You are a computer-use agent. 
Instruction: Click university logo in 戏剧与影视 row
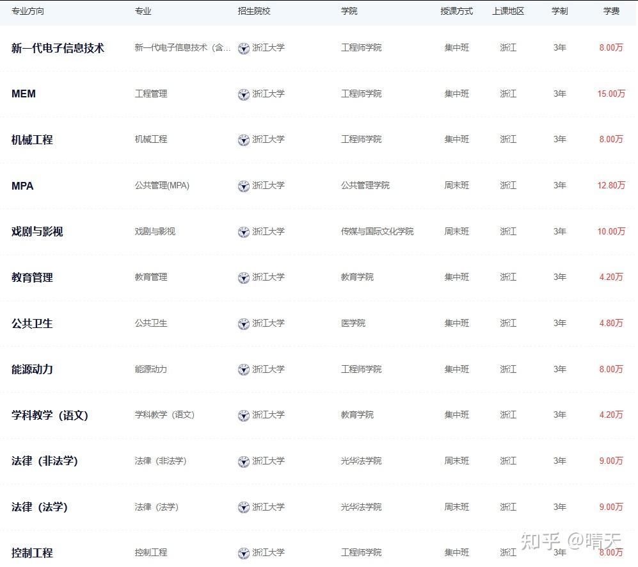point(243,232)
